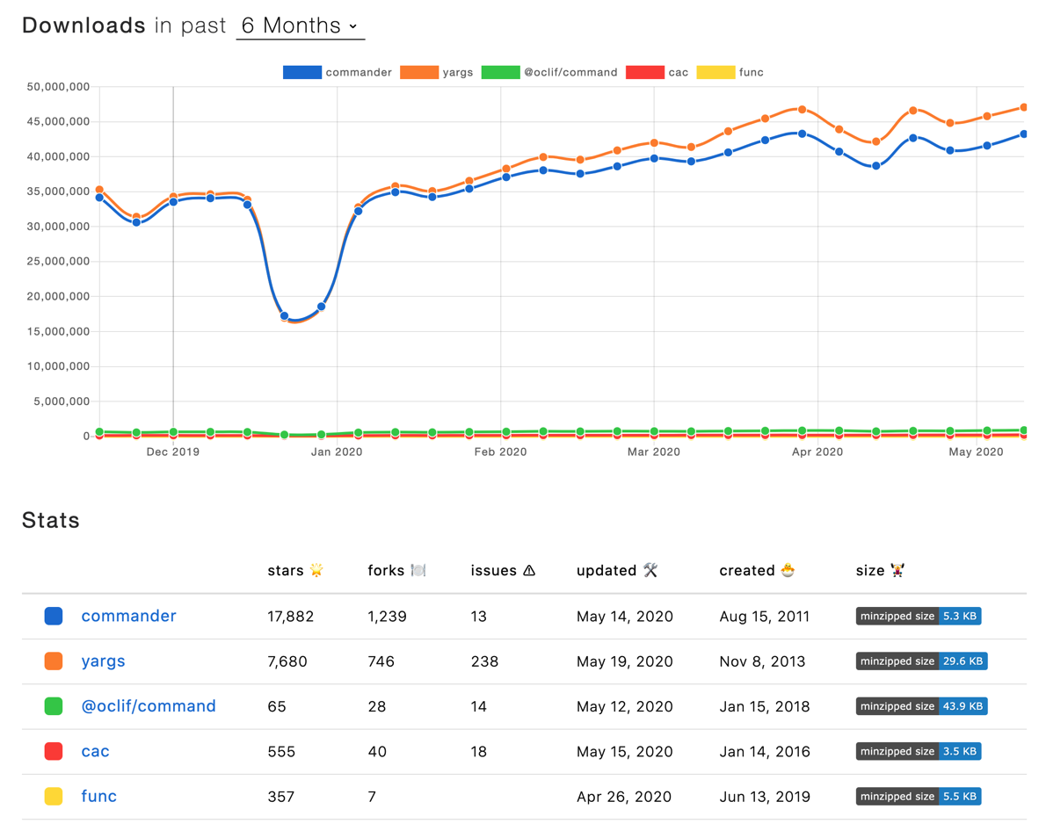
Task: Click yargs updated date May 19, 2020
Action: [625, 662]
